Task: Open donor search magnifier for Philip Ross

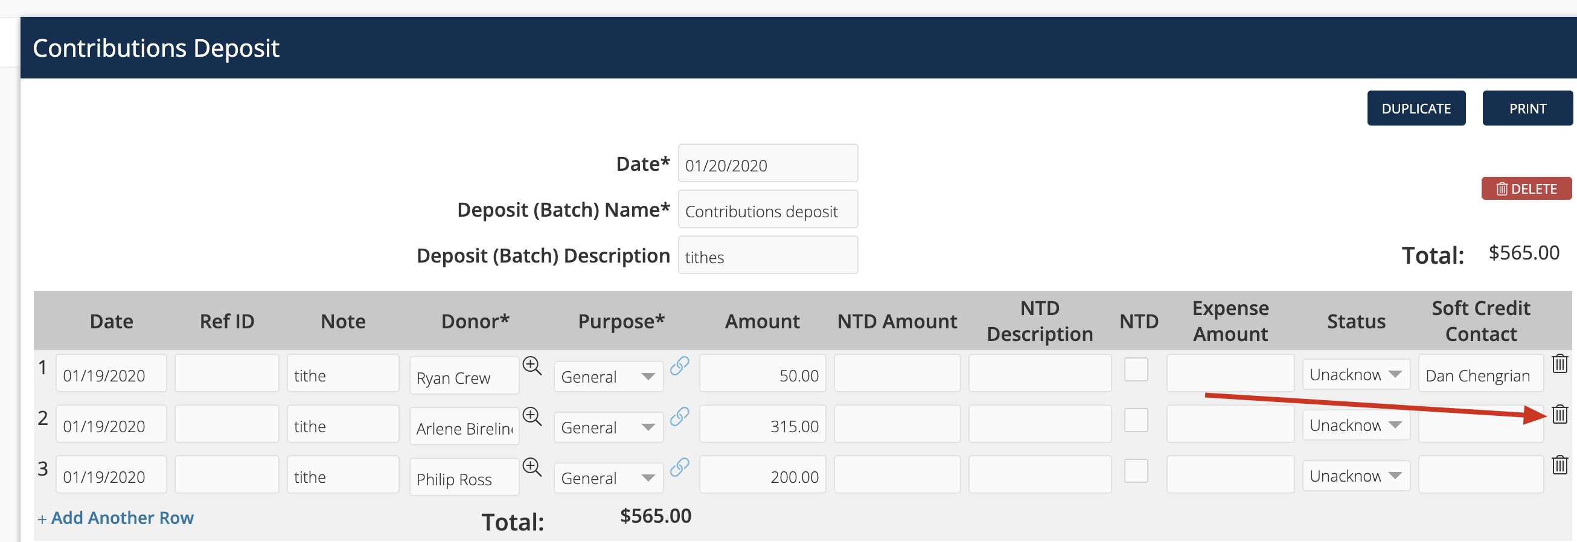Action: (532, 467)
